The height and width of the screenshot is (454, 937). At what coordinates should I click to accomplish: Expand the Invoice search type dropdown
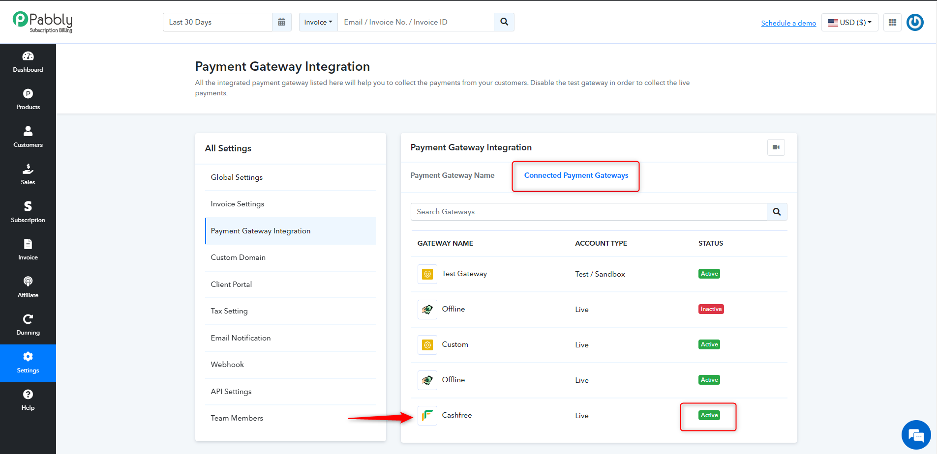318,22
